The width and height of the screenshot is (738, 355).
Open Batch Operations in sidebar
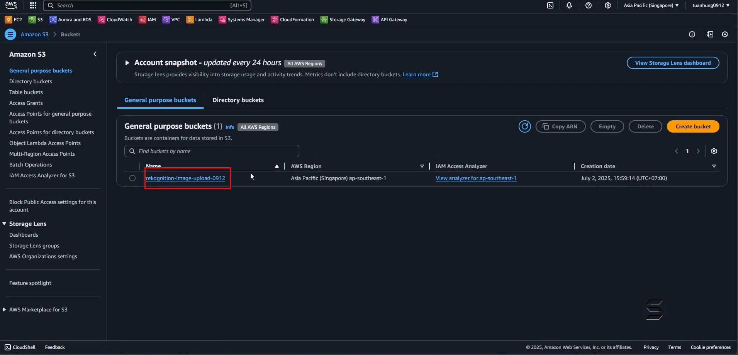pos(31,165)
